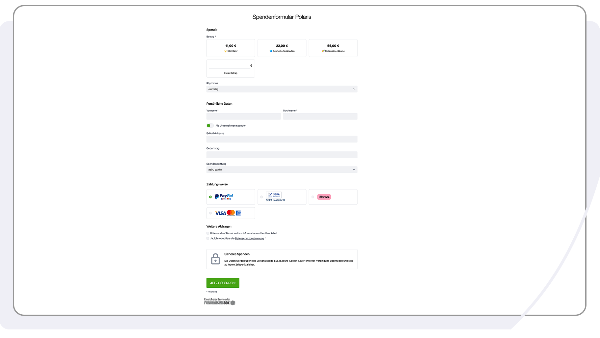This screenshot has width=600, height=338.
Task: Select the Sterntaler 11,00 € amount option
Action: click(231, 48)
